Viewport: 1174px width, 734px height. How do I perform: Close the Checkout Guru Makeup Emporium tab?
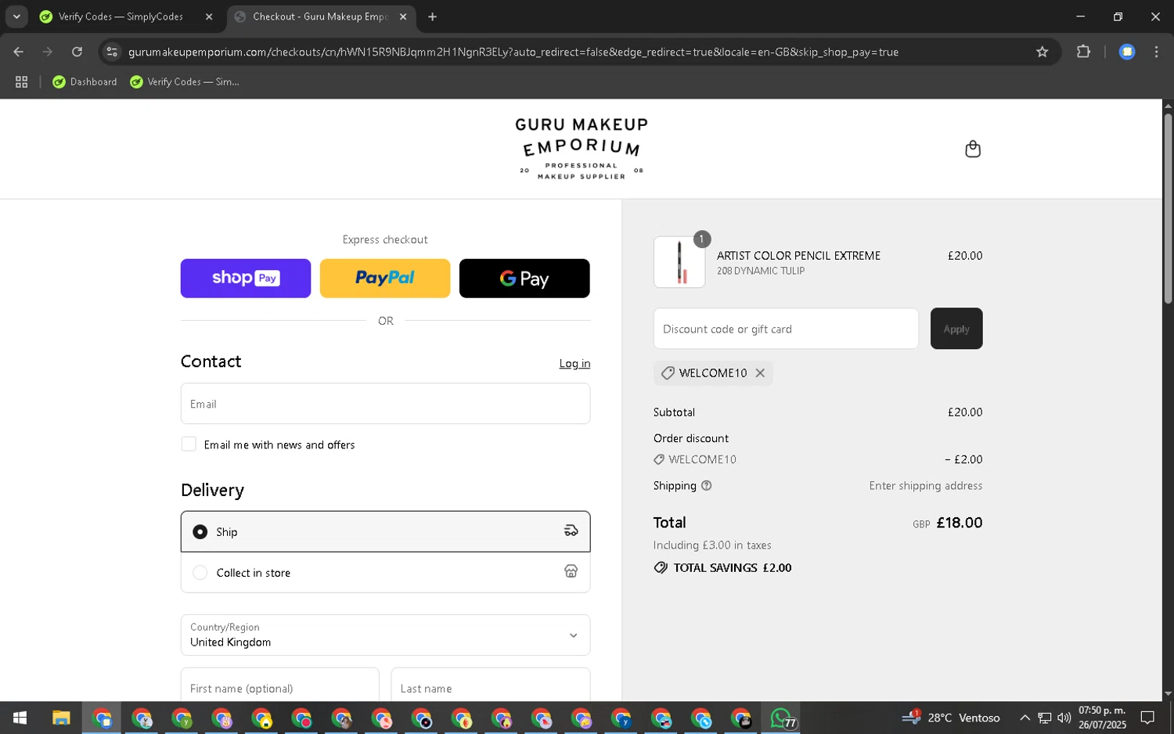(x=403, y=16)
